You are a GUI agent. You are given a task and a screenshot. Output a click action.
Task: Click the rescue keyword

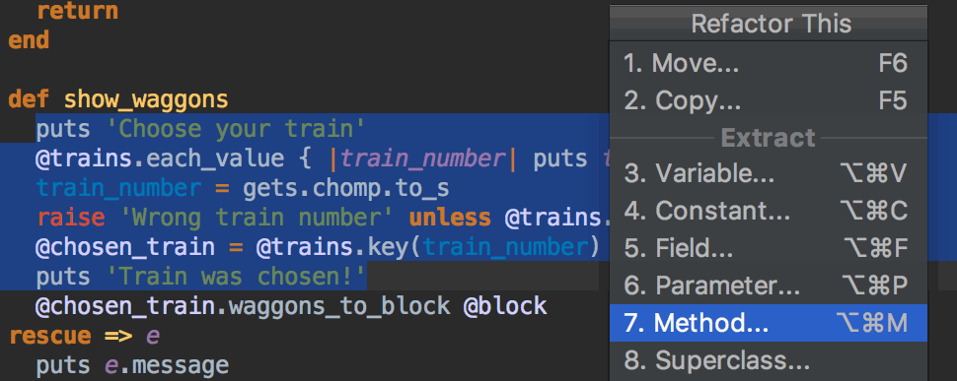50,336
